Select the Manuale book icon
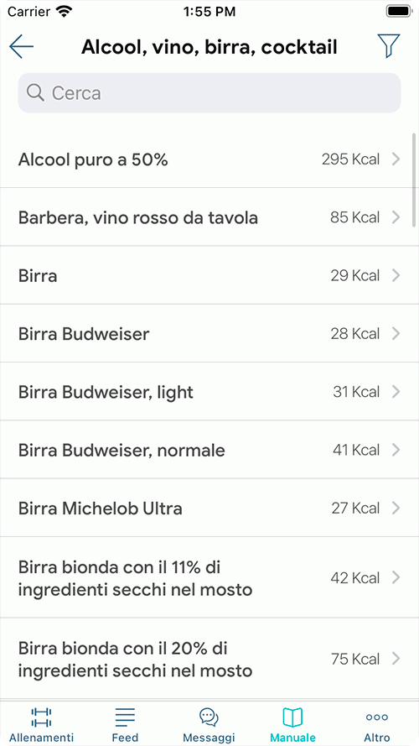Screen dimensions: 419x746 point(292,717)
